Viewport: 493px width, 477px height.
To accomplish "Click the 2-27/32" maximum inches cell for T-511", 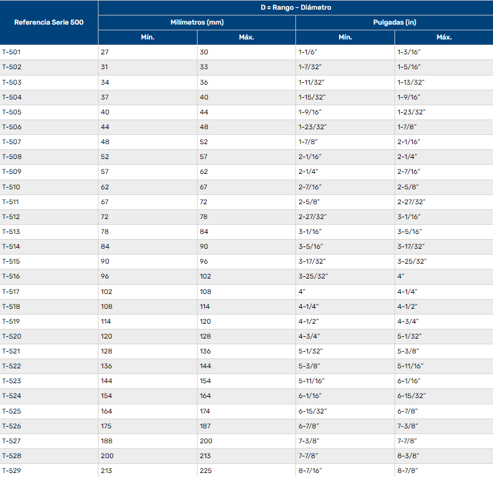I will [x=411, y=202].
